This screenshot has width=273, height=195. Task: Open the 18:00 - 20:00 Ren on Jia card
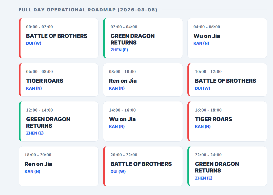click(x=58, y=166)
